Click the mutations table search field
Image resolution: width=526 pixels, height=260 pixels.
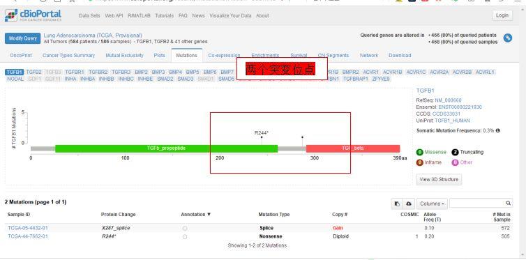(477, 203)
